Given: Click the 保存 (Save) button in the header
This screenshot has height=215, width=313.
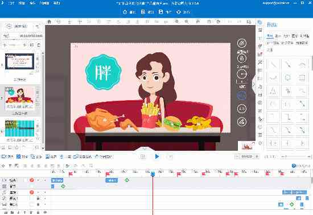Looking at the screenshot, I should (165, 12).
